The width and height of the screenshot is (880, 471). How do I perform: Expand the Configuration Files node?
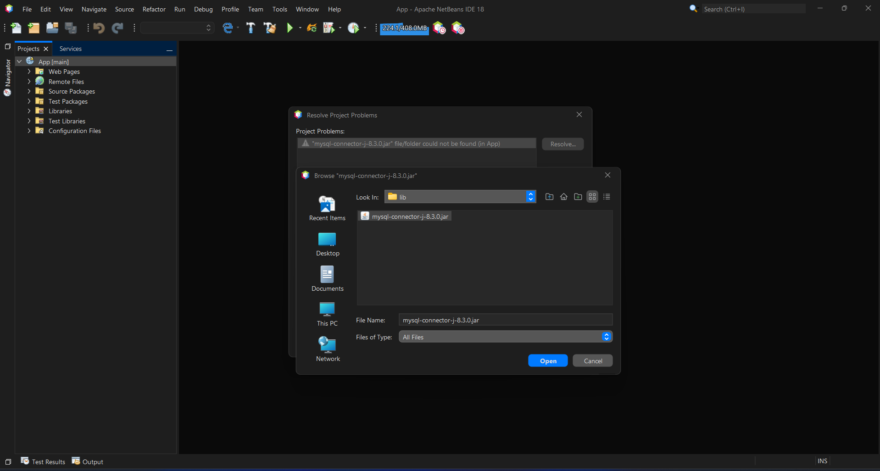(x=29, y=131)
